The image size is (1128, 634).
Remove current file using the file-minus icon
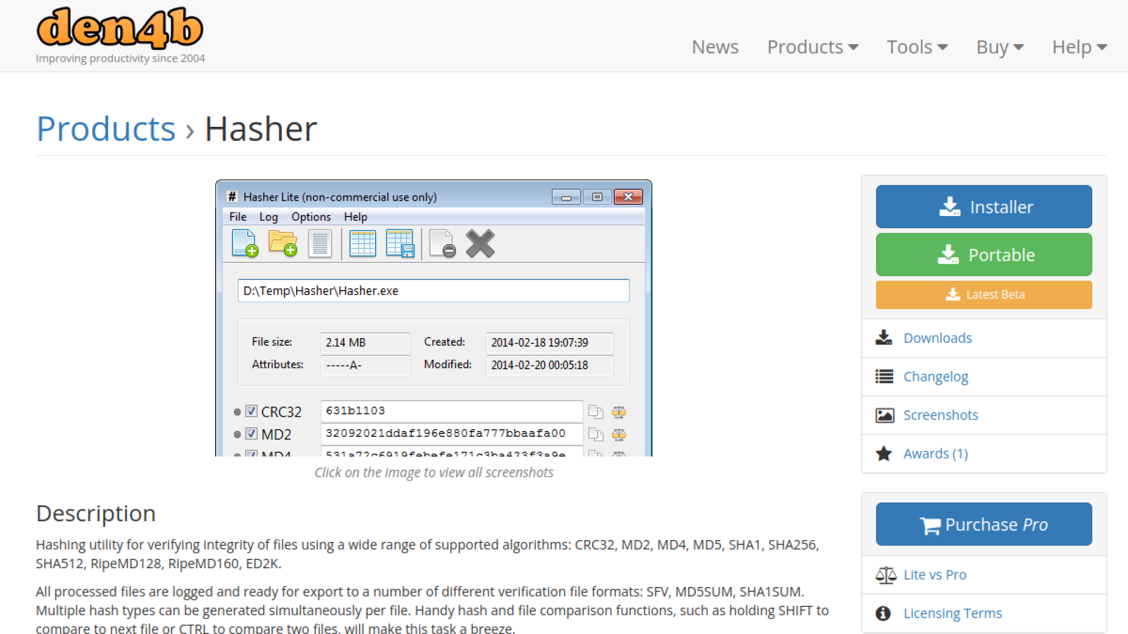pos(442,243)
